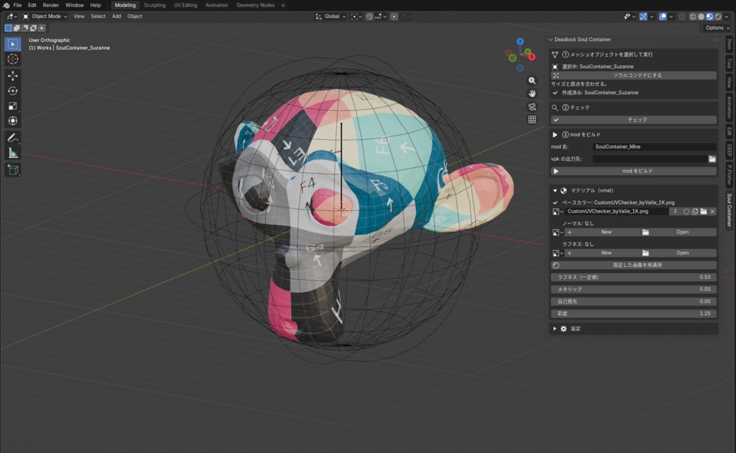Viewport: 736px width, 453px height.
Task: Open Global transform orientation dropdown
Action: (x=331, y=17)
